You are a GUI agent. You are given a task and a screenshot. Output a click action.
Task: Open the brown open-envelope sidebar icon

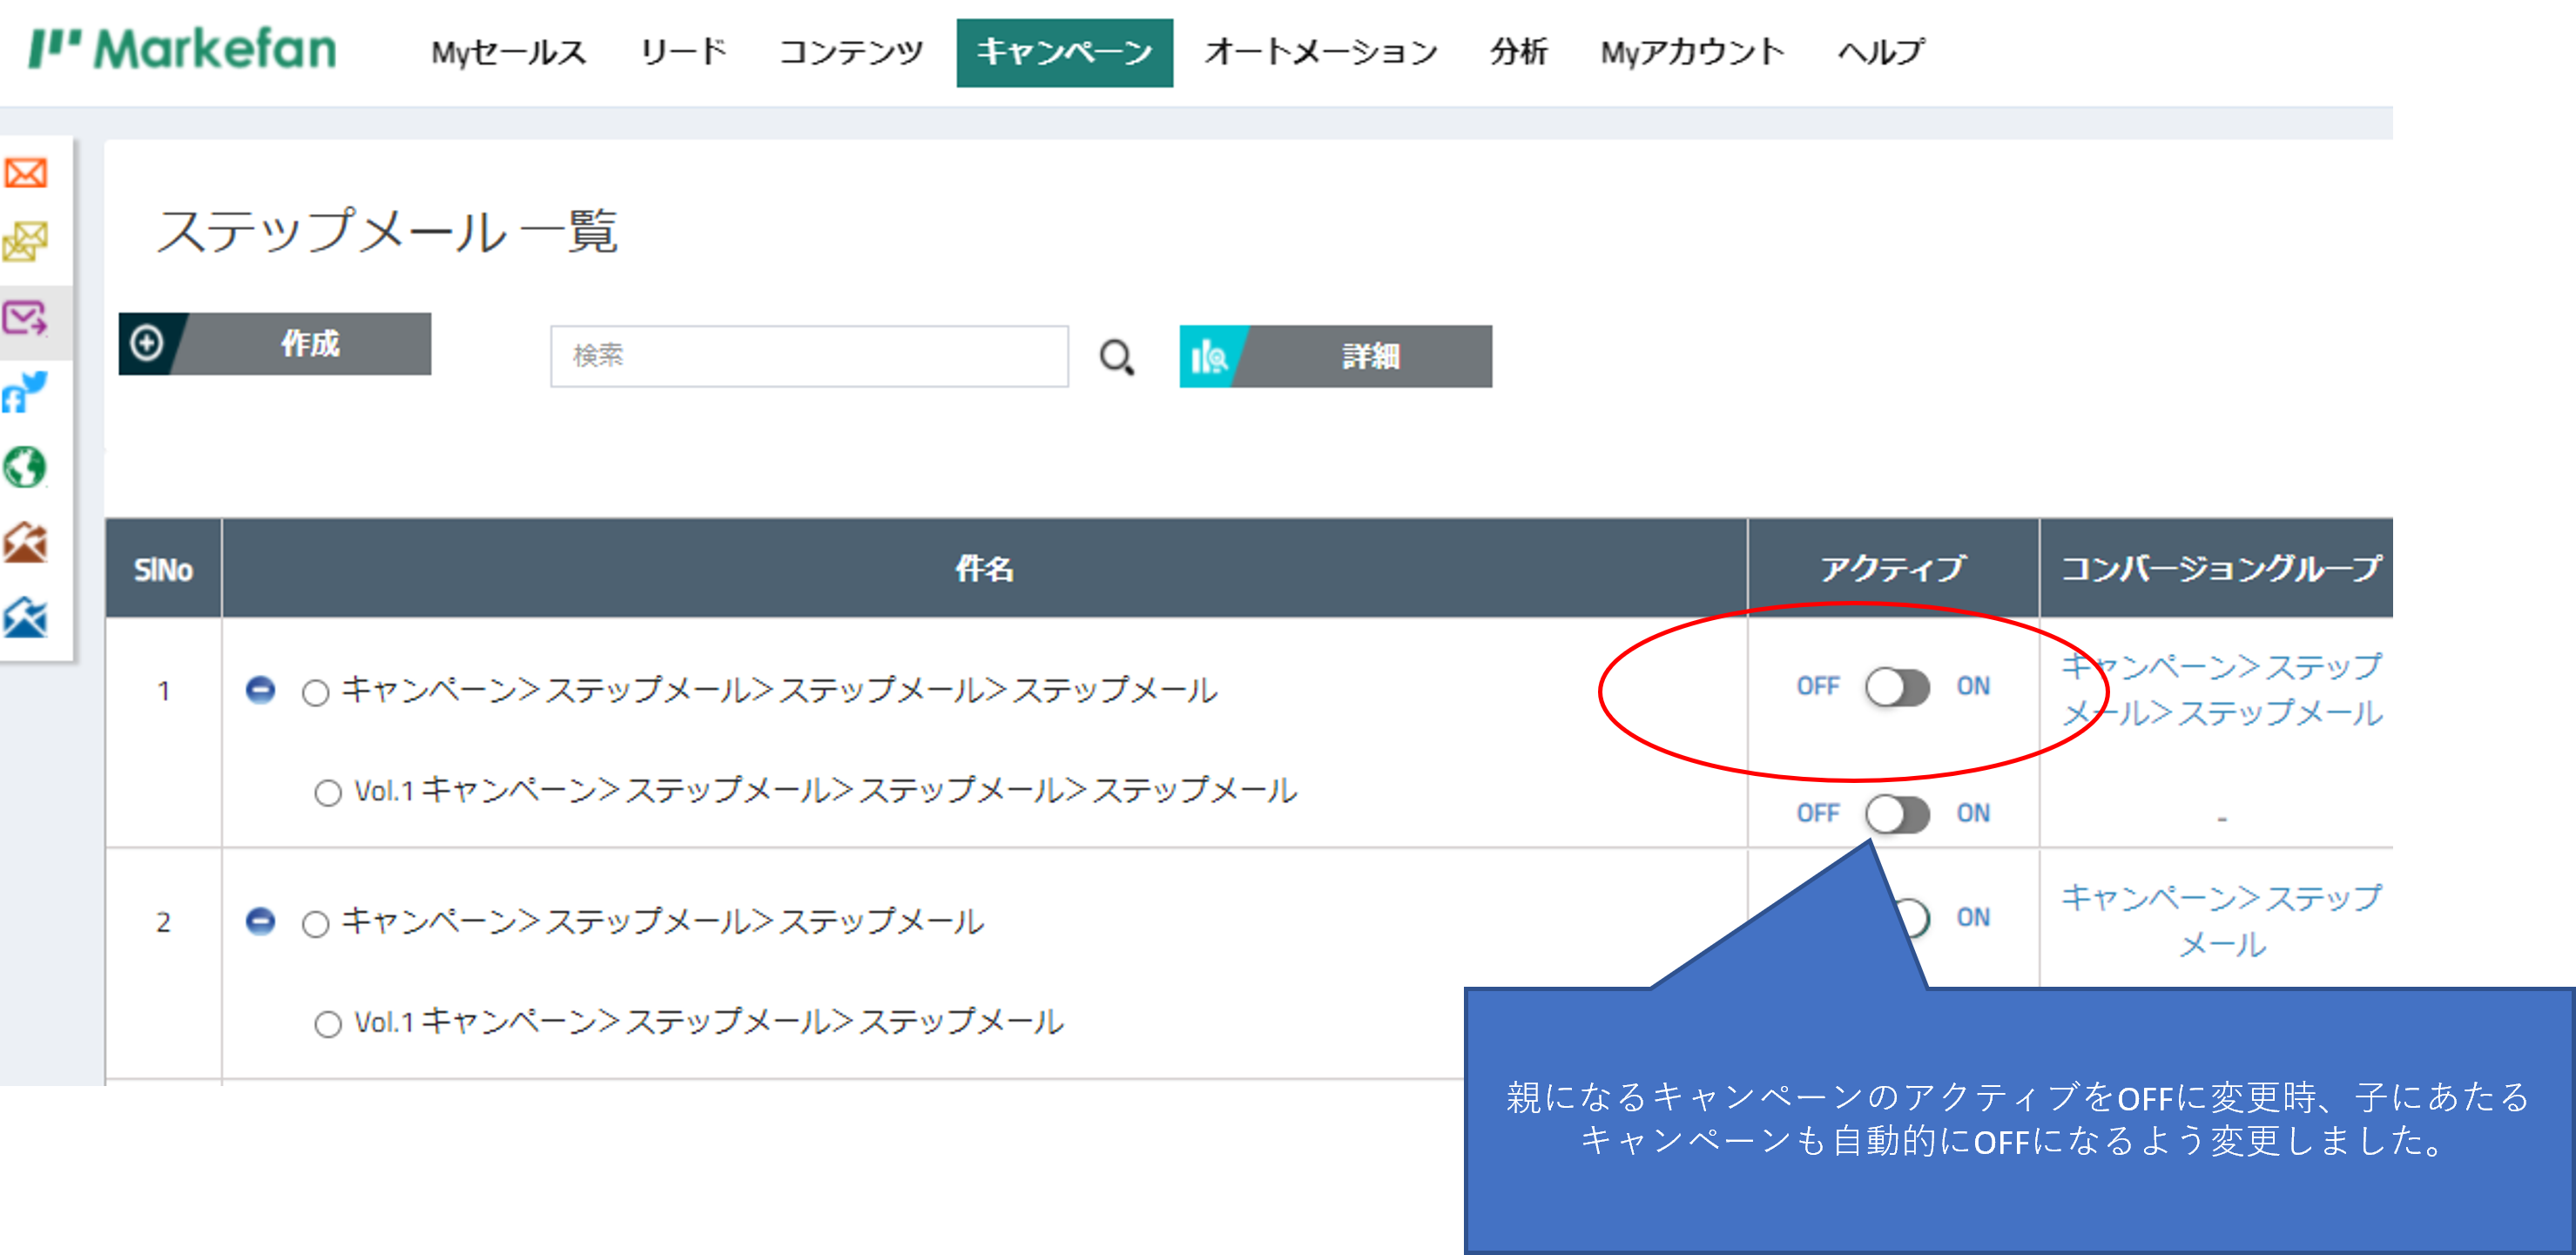(25, 543)
